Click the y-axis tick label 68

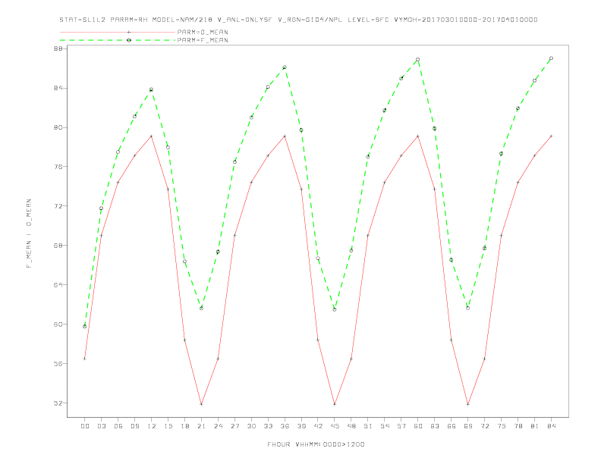[x=58, y=246]
